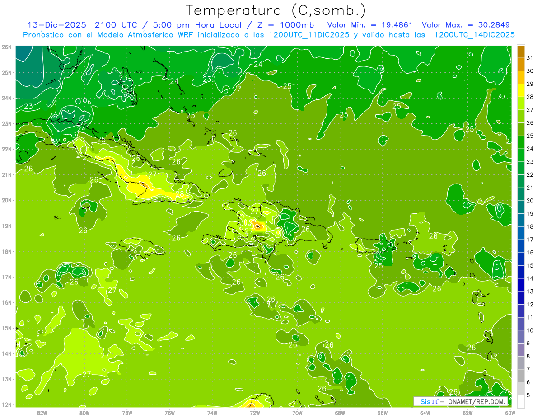
Task: Pick the white swatch below 5 on scale
Action: click(x=521, y=401)
